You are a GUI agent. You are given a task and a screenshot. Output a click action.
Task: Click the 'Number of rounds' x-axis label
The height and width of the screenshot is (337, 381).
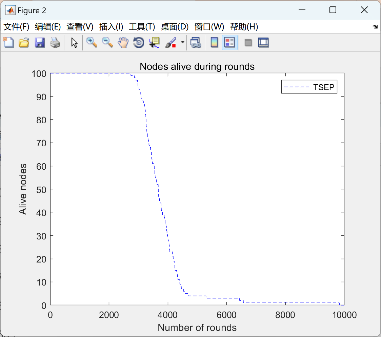click(x=197, y=328)
